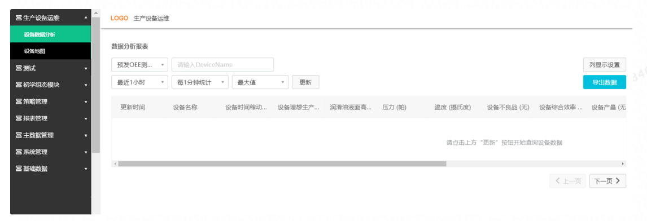Open the 系统管理 sidebar menu
The height and width of the screenshot is (221, 647).
coord(50,152)
